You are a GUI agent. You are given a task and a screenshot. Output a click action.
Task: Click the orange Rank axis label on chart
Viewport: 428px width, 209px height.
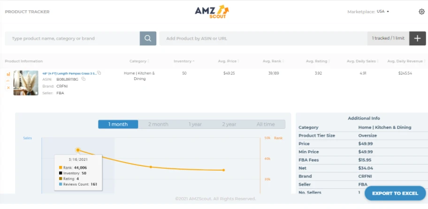278,138
